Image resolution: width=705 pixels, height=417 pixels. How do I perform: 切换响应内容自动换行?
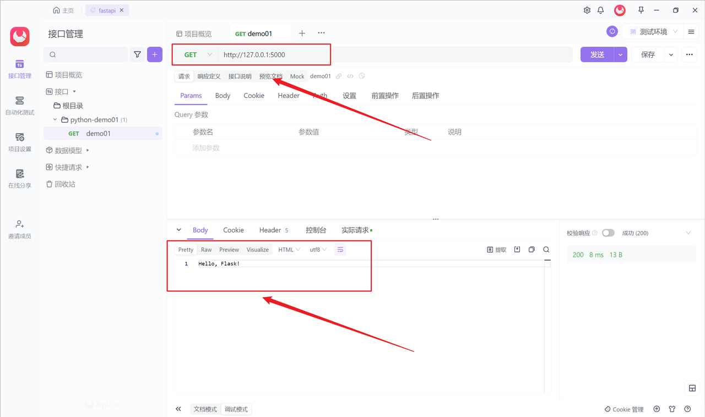click(x=340, y=249)
